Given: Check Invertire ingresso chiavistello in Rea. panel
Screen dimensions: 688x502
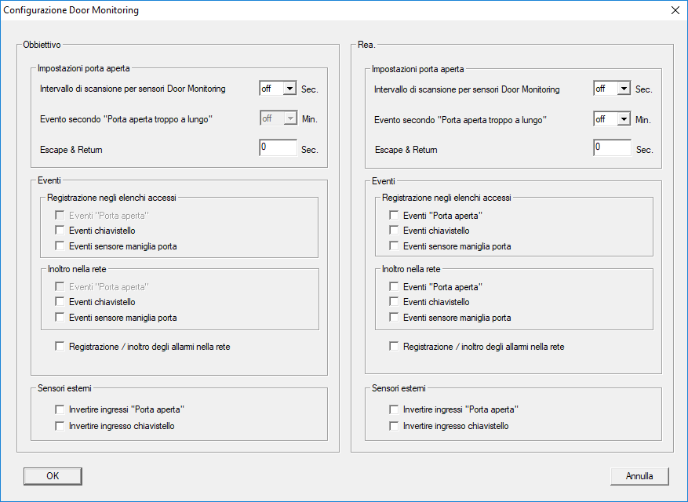Looking at the screenshot, I should 395,426.
